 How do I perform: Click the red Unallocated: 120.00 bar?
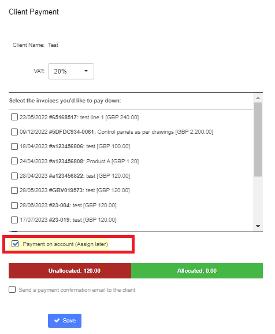(x=70, y=270)
